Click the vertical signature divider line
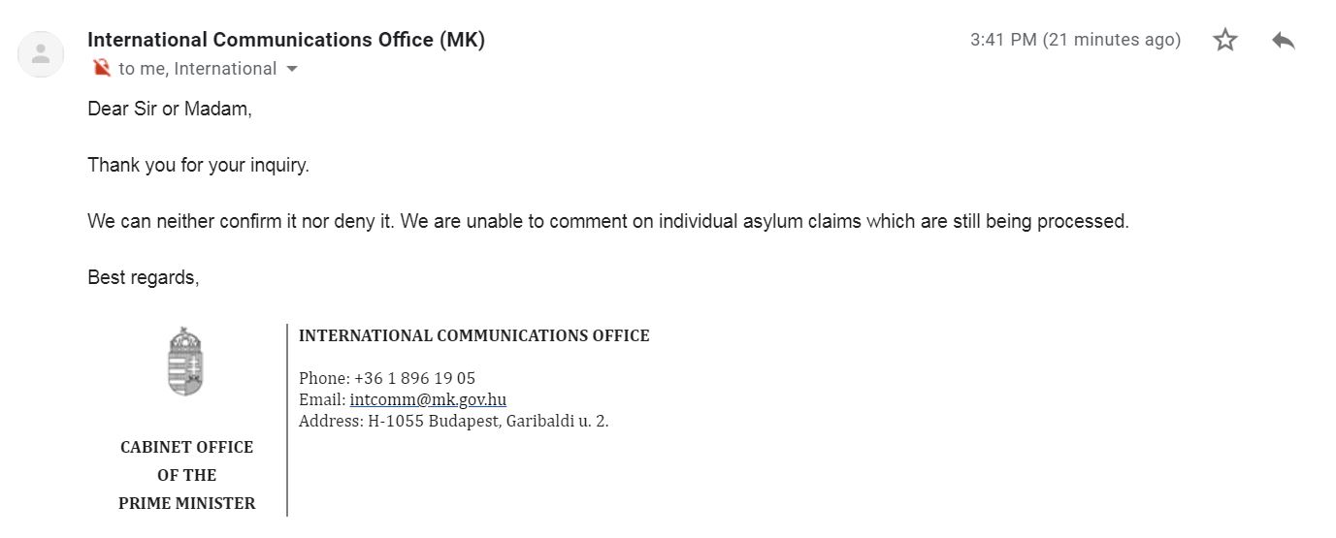Screen dimensions: 1336x538 (x=287, y=420)
